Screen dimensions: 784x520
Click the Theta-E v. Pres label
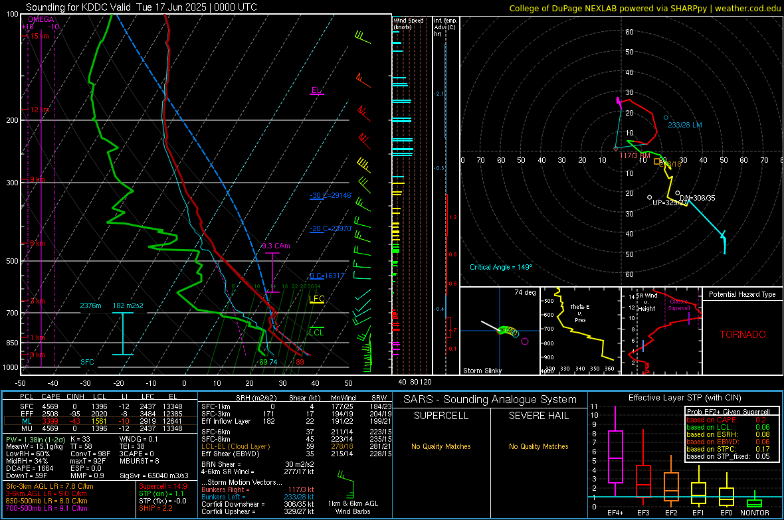(x=580, y=313)
